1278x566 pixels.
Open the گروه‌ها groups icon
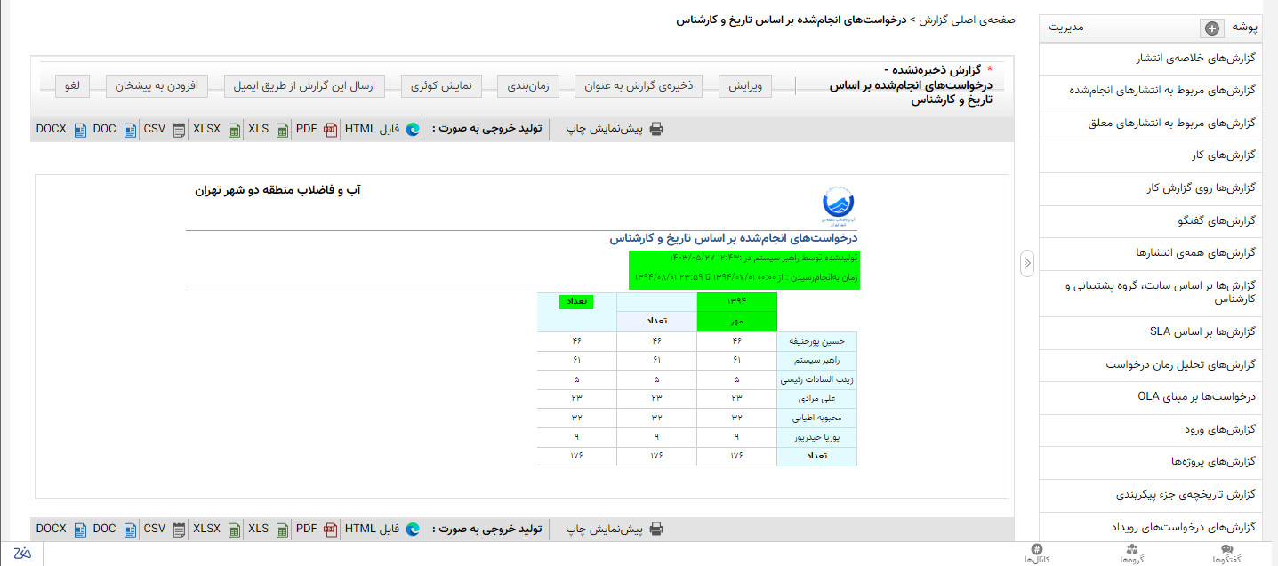pyautogui.click(x=1133, y=552)
